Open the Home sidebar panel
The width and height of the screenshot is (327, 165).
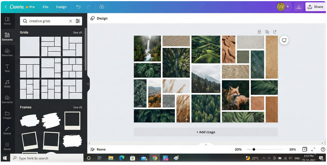(7, 21)
